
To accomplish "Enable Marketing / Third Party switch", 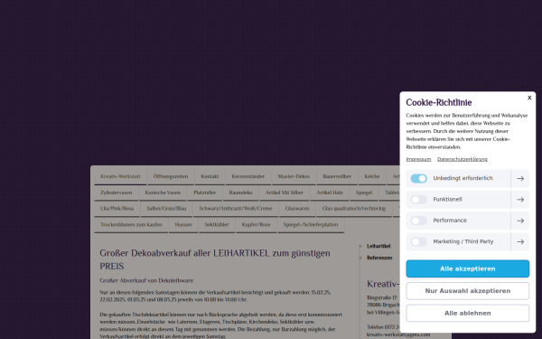I will tap(418, 241).
